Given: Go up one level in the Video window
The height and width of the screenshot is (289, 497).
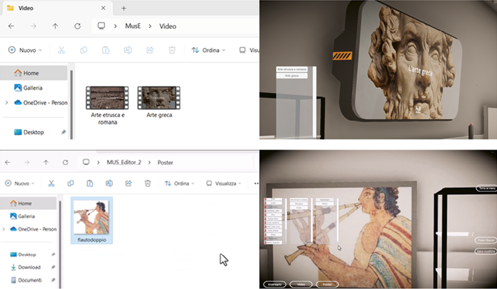Looking at the screenshot, I should click(x=55, y=26).
